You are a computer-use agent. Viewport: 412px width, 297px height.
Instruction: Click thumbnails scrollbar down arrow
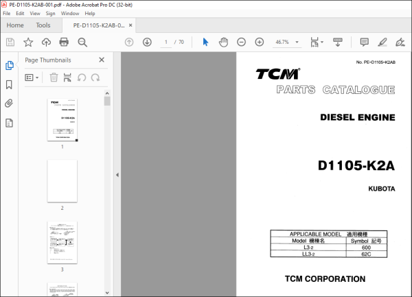tap(107, 292)
